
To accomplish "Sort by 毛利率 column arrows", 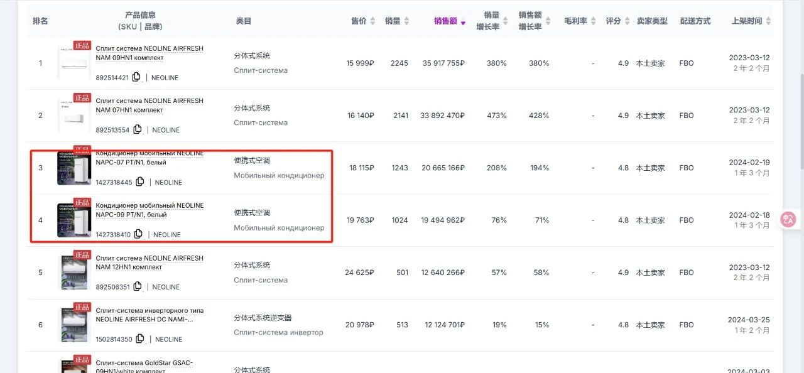I will [x=593, y=21].
